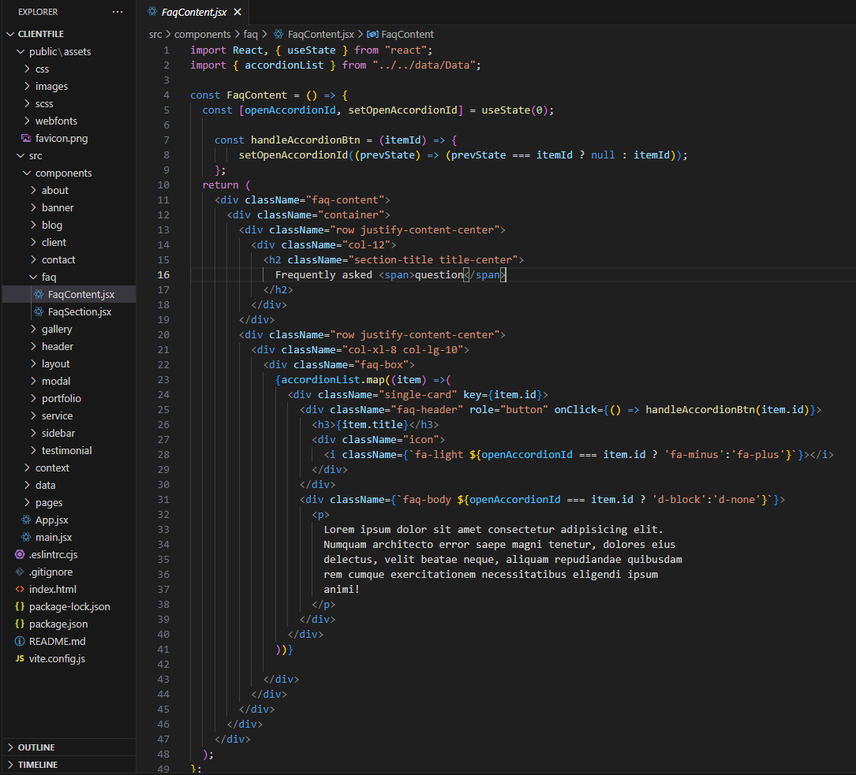Click the vite.config.js JS icon

point(20,658)
